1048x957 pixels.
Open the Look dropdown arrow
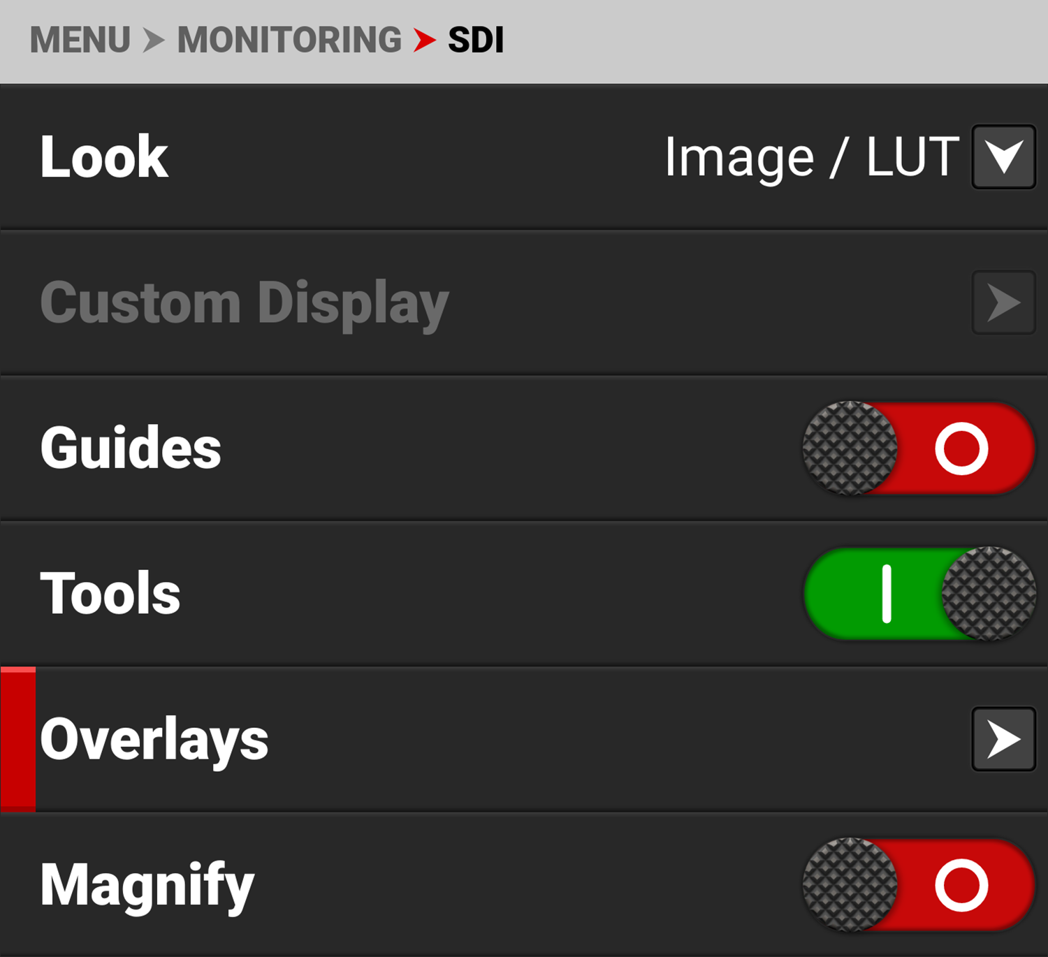(1003, 157)
